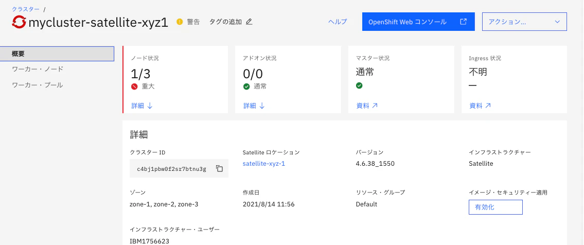This screenshot has width=584, height=245.
Task: Click the クラスター breadcrumb link
Action: tap(25, 9)
